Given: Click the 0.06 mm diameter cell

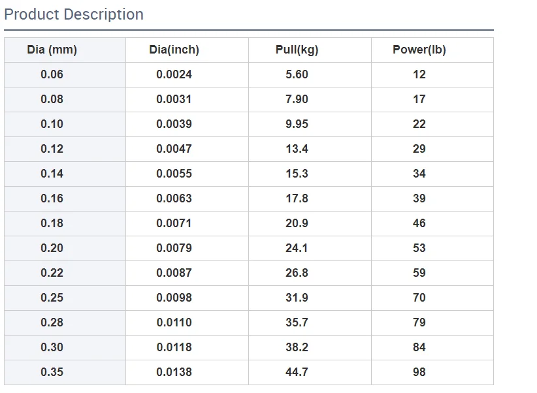Looking at the screenshot, I should click(52, 74).
